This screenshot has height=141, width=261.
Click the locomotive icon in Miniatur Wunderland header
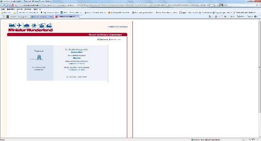(12, 25)
